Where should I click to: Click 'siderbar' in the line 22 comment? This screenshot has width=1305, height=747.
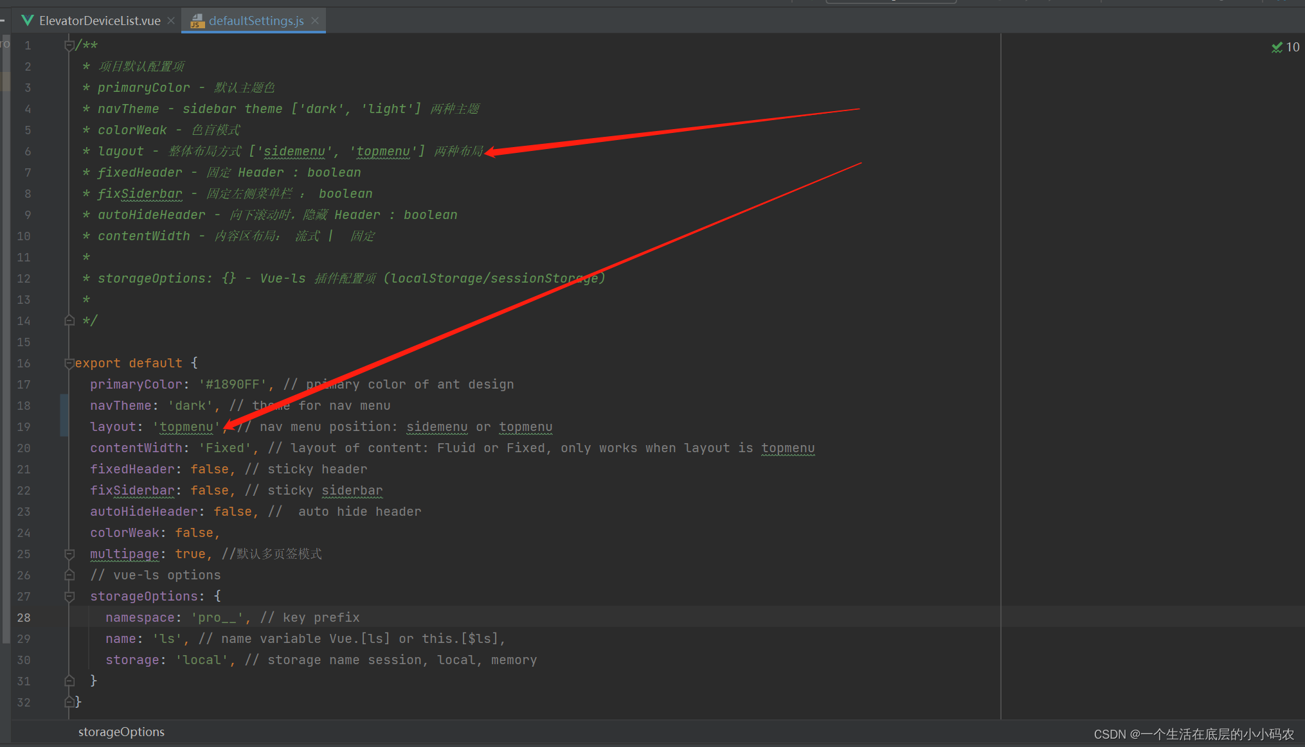[x=352, y=490]
